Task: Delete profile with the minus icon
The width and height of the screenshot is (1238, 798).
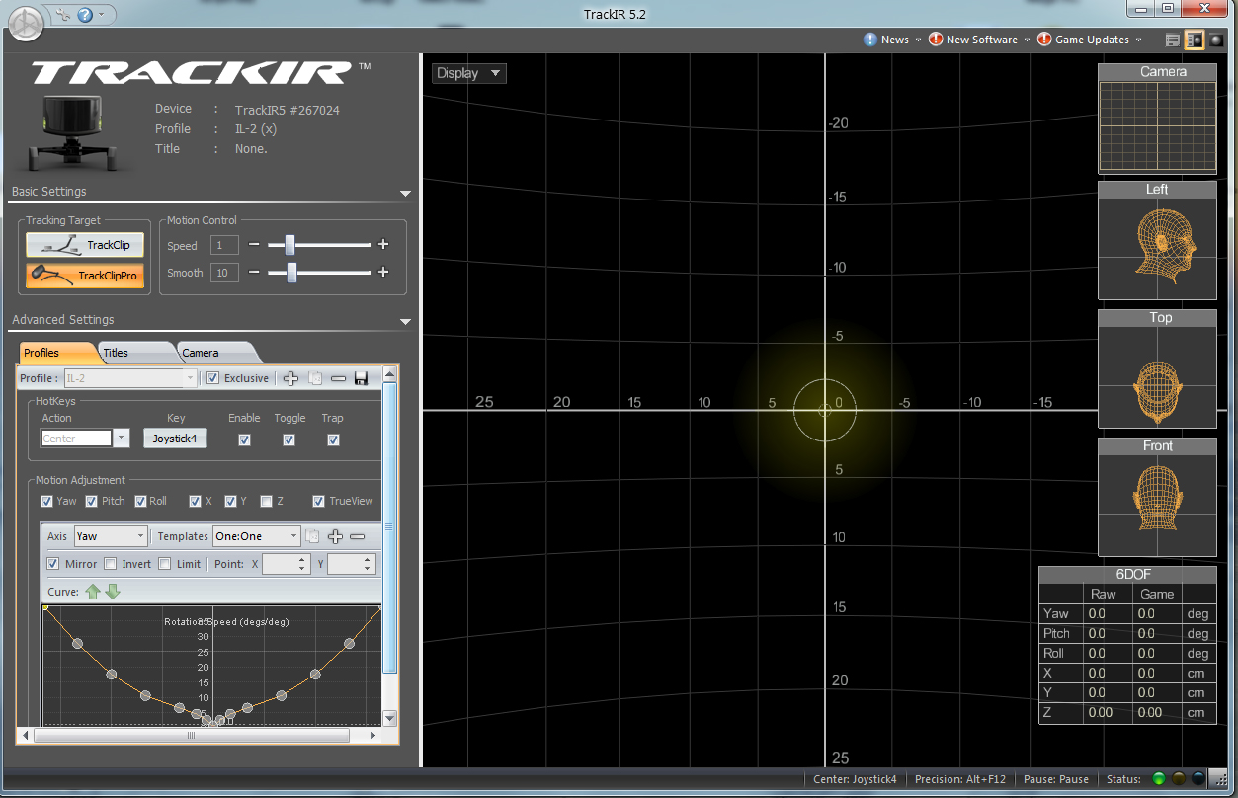Action: pos(338,378)
